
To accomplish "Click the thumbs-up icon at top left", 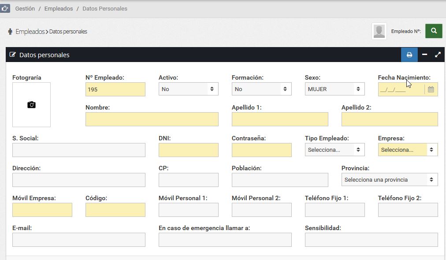I will point(5,8).
